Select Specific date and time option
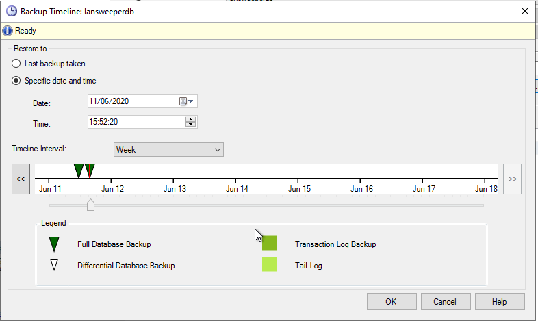This screenshot has height=321, width=538. tap(17, 81)
